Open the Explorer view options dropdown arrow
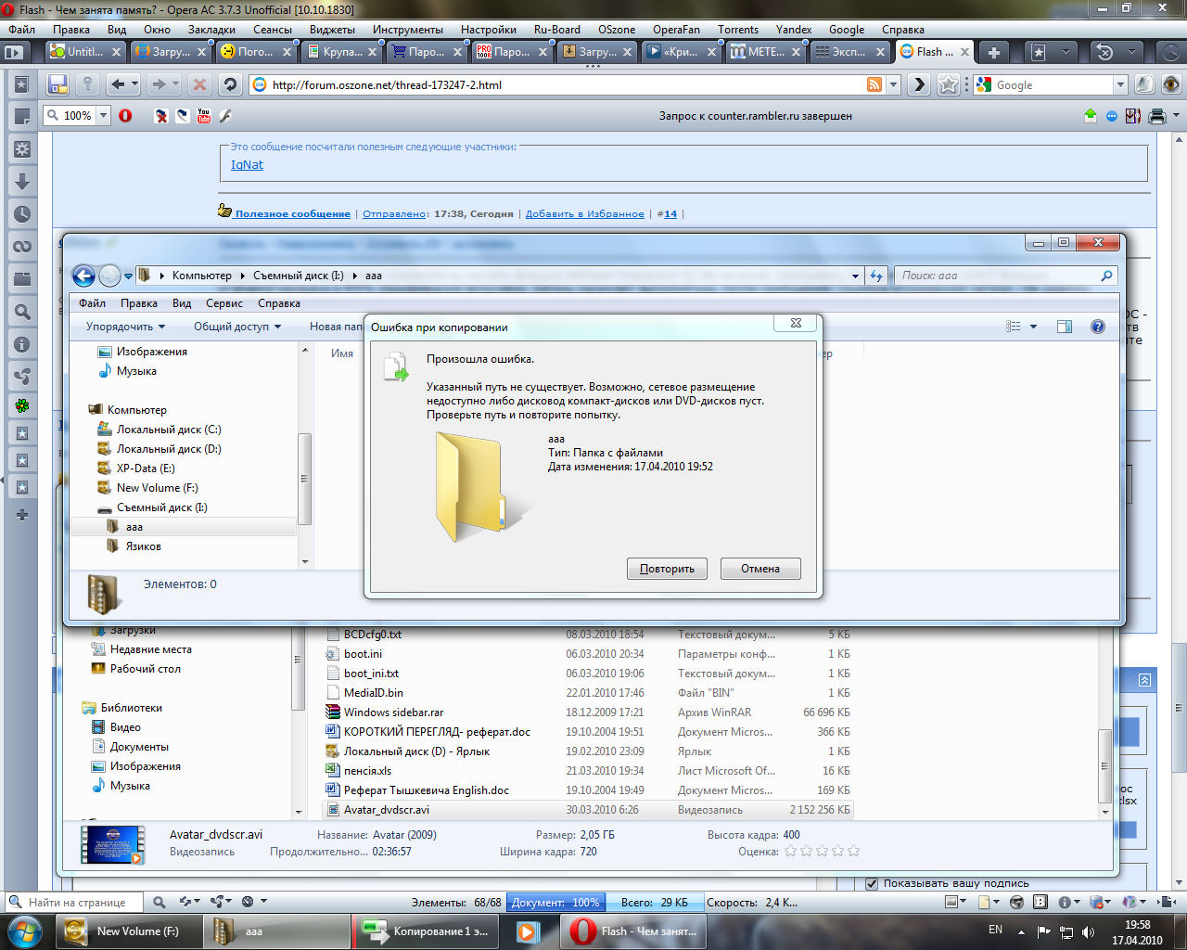Viewport: 1187px width, 950px height. pyautogui.click(x=1034, y=327)
